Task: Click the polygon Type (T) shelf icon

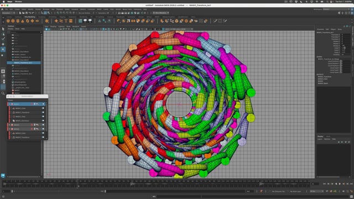Action: tap(66, 21)
